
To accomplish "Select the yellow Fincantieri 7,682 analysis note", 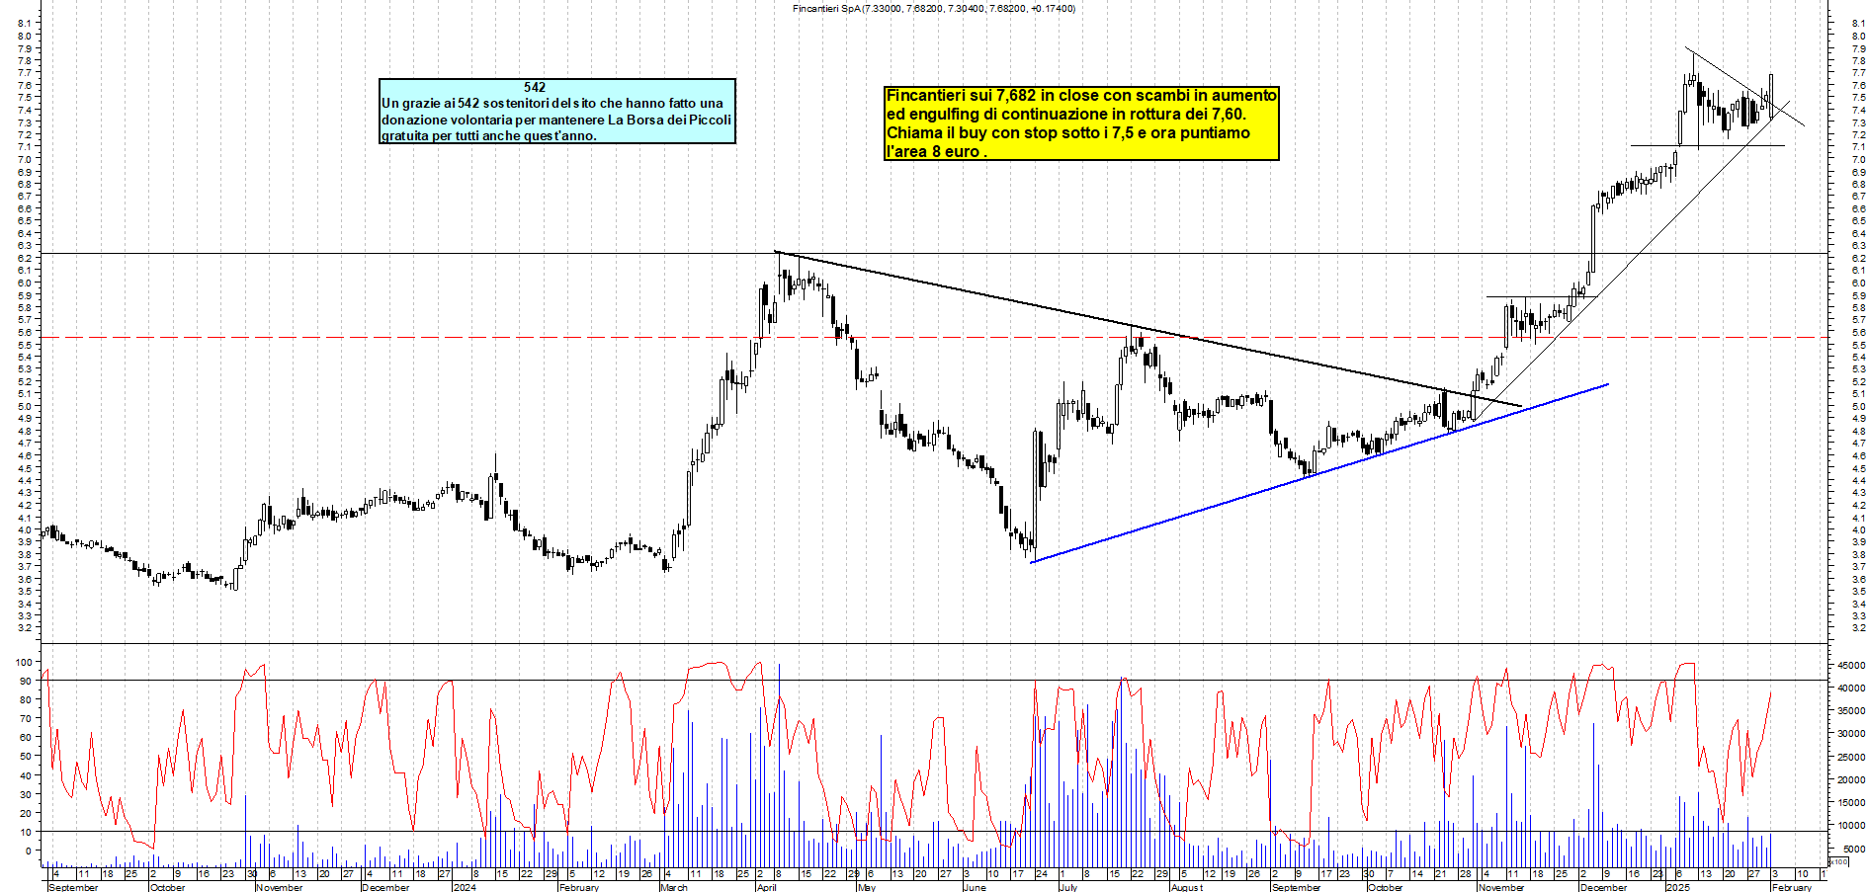I will coord(1081,123).
